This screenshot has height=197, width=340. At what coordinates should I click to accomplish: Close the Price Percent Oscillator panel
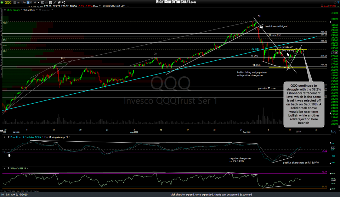click(5, 137)
